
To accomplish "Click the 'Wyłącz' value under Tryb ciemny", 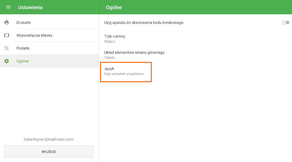I will (110, 42).
